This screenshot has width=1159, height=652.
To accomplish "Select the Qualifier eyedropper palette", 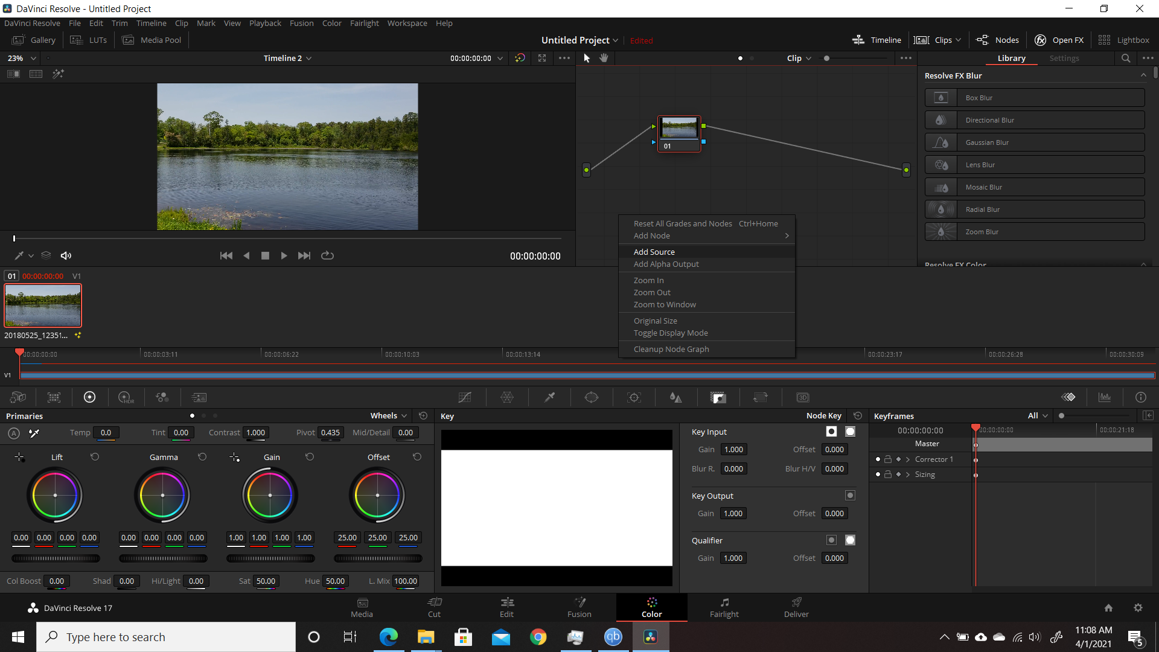I will click(549, 397).
